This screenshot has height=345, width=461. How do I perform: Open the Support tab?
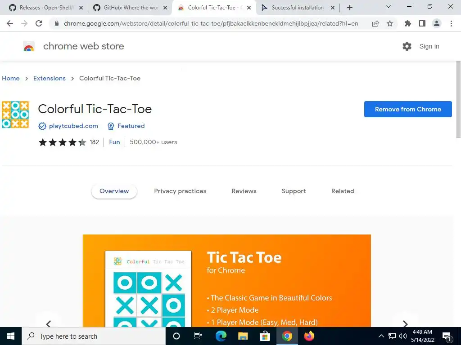(x=294, y=191)
